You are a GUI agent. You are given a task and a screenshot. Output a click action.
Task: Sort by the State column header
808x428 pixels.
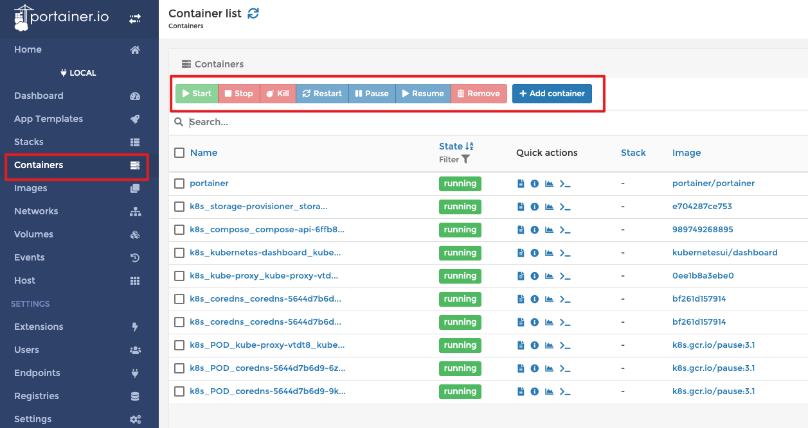click(x=456, y=146)
